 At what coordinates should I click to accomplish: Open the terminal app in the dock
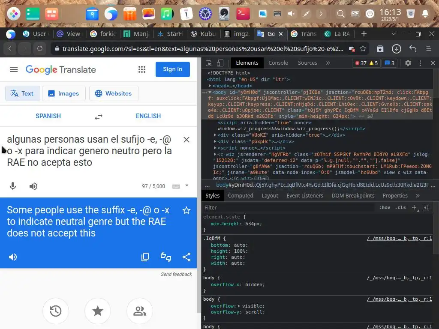coord(243,13)
